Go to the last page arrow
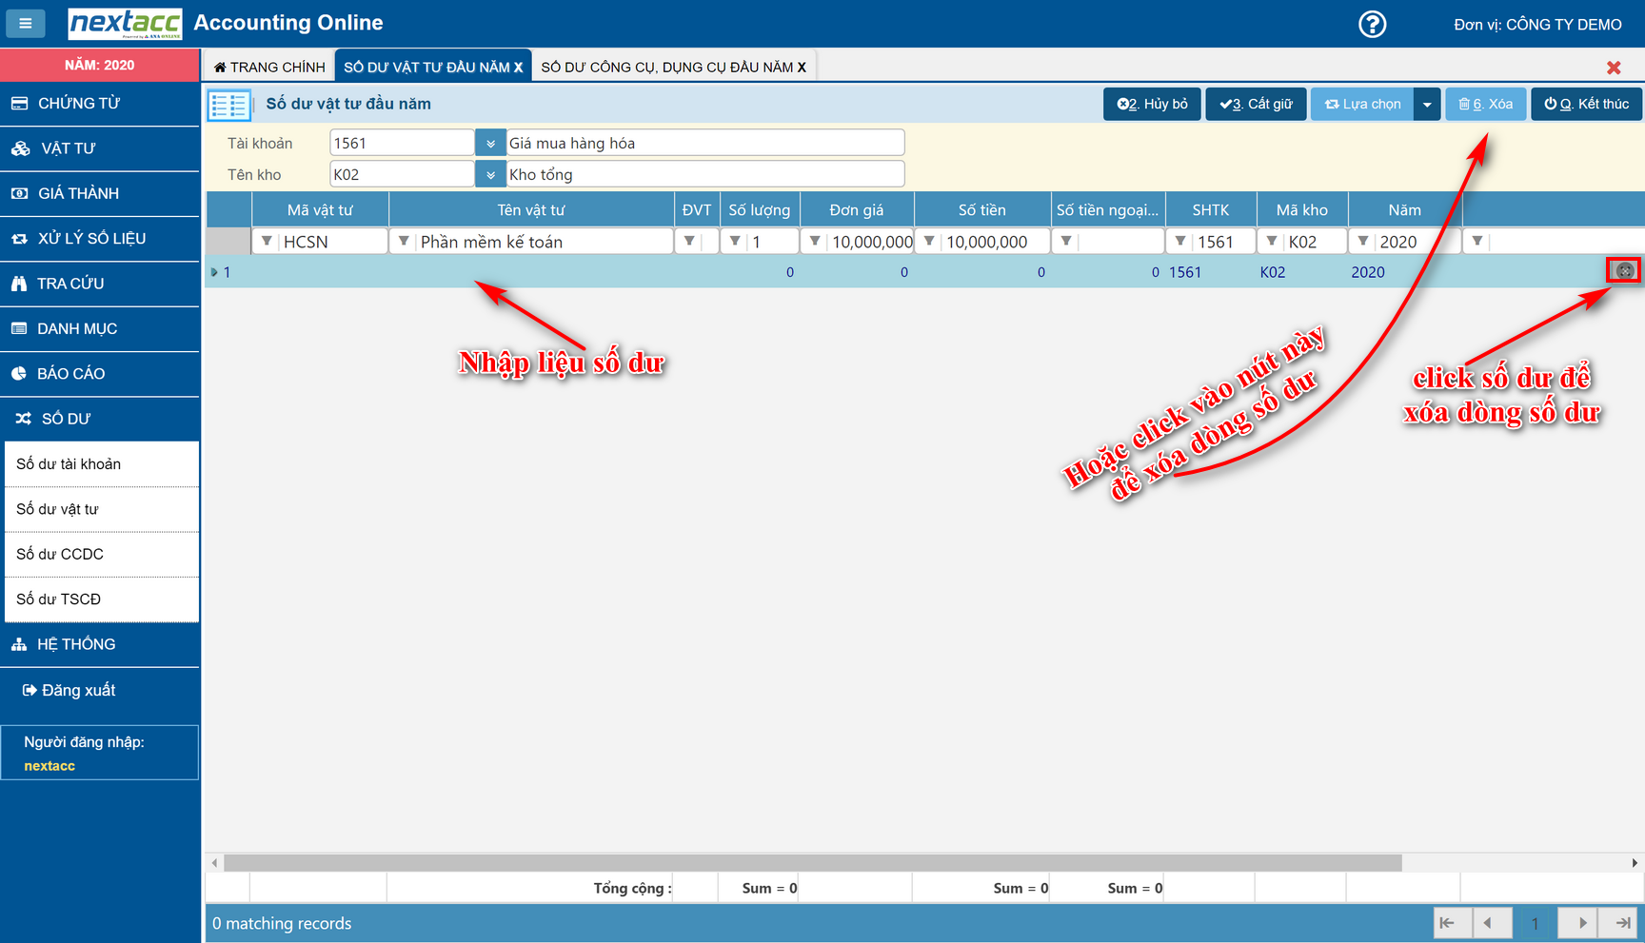This screenshot has width=1645, height=943. (x=1622, y=923)
